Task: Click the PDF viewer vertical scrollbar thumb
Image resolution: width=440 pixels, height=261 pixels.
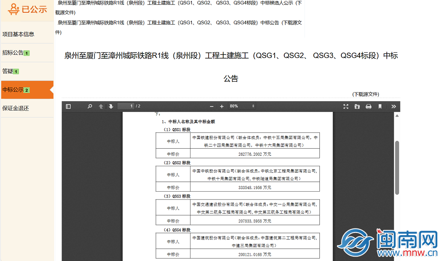Action: point(397,168)
